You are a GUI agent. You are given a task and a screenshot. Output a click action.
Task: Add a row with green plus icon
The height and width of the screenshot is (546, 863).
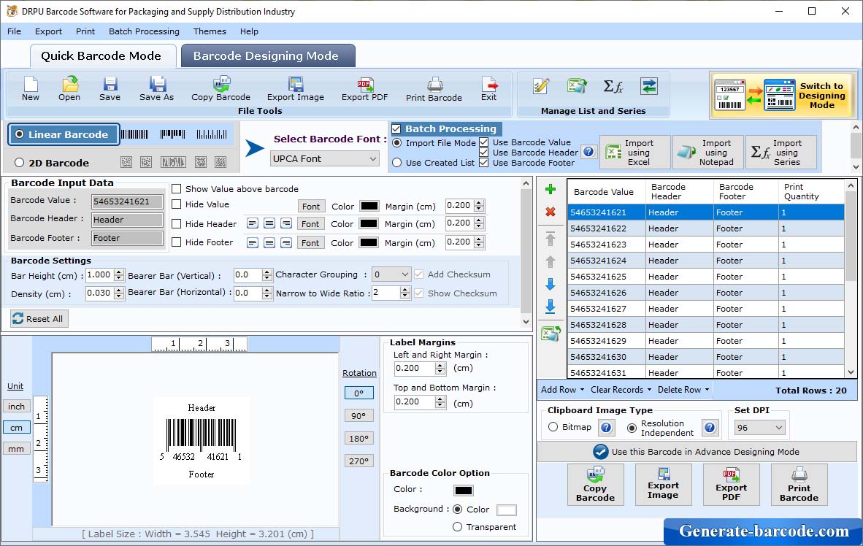550,189
